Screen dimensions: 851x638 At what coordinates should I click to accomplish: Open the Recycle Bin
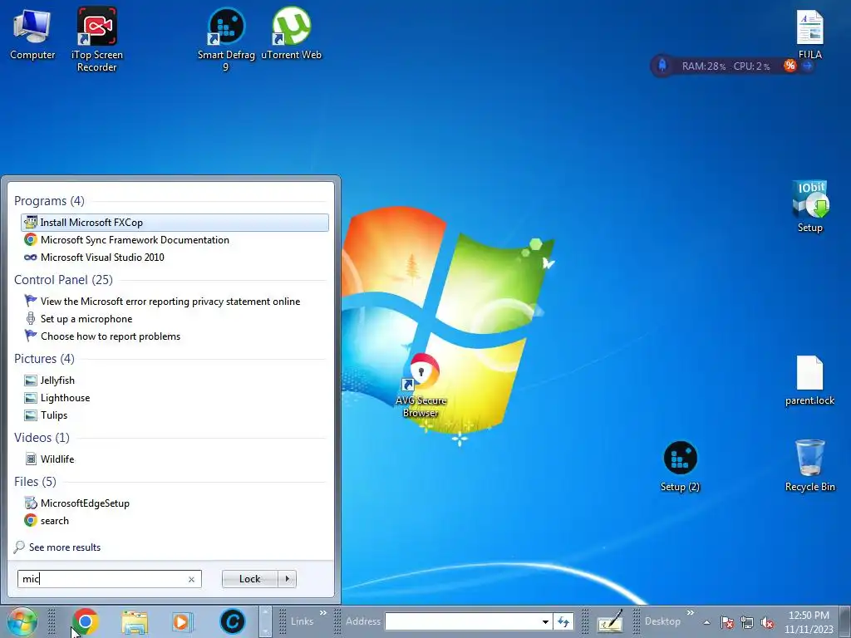point(809,465)
